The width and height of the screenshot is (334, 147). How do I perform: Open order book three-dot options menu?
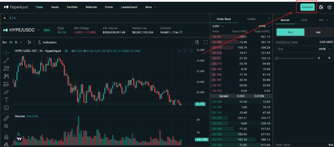(x=269, y=19)
